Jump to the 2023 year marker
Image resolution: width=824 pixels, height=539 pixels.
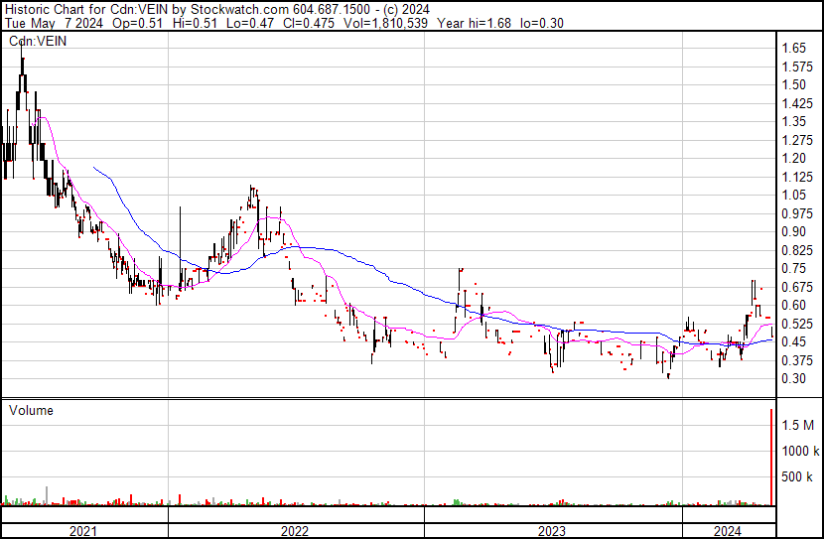tap(552, 531)
